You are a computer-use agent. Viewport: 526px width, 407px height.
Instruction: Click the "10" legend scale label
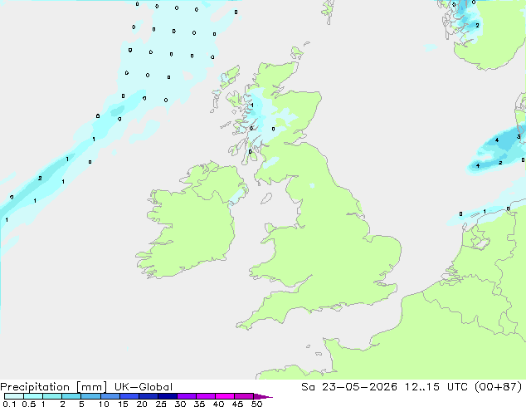point(104,404)
